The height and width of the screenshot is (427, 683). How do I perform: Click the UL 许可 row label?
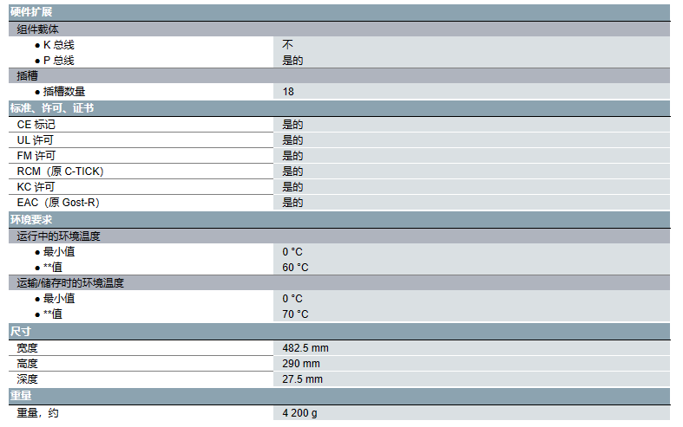(36, 140)
